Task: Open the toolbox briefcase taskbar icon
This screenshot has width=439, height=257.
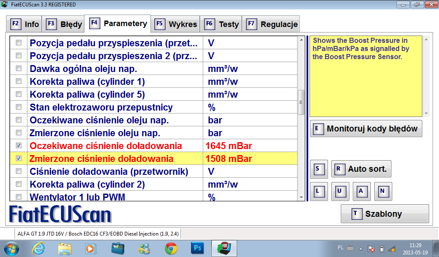Action: point(118,248)
